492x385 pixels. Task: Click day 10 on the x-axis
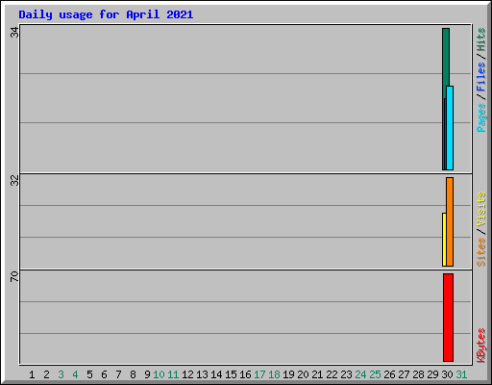coord(159,374)
